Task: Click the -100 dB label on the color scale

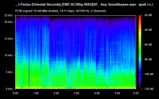Action: (x=149, y=74)
